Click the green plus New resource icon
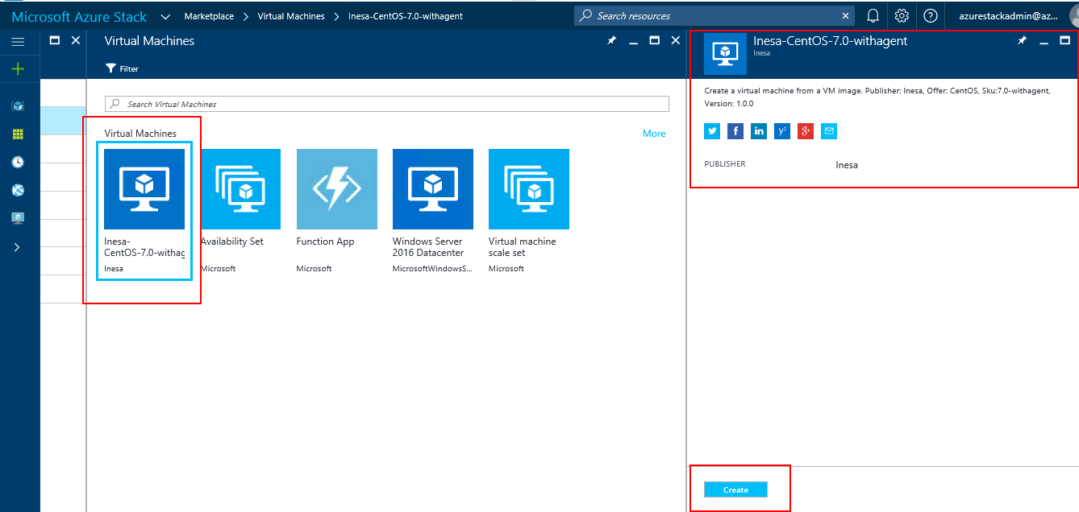Screen dimensions: 1079x512 (18, 69)
